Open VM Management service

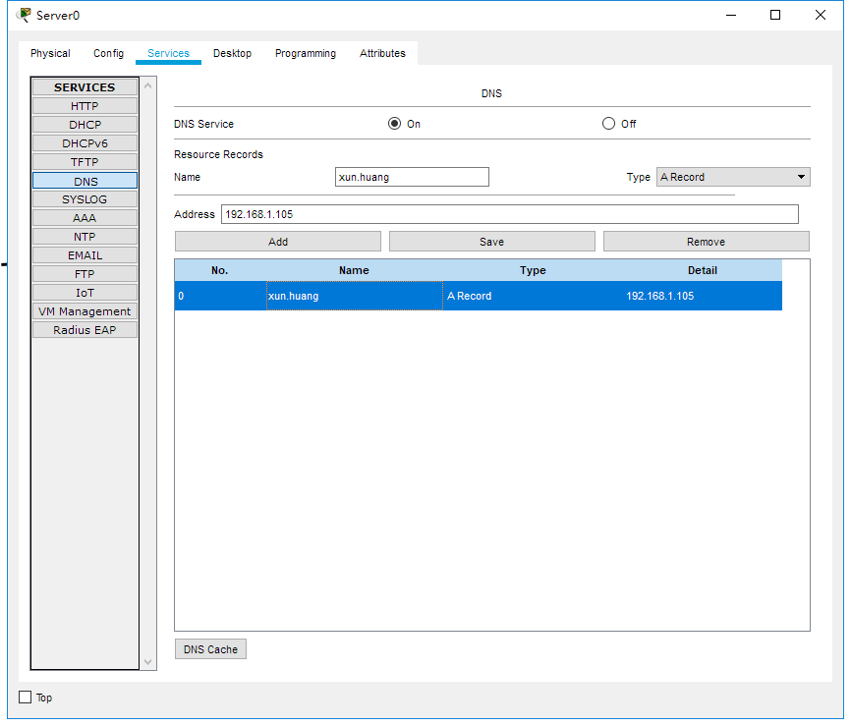[85, 311]
